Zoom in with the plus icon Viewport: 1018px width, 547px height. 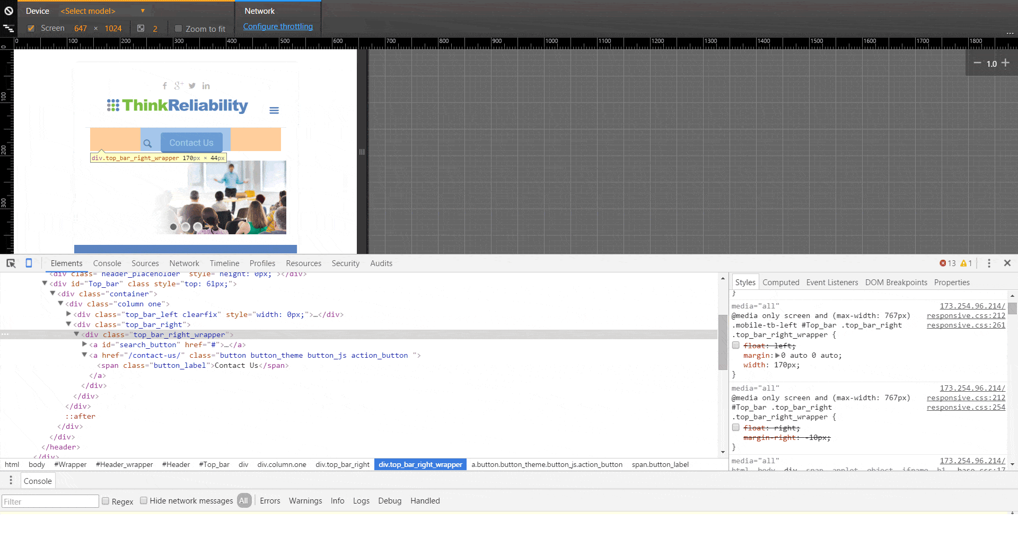point(1005,63)
